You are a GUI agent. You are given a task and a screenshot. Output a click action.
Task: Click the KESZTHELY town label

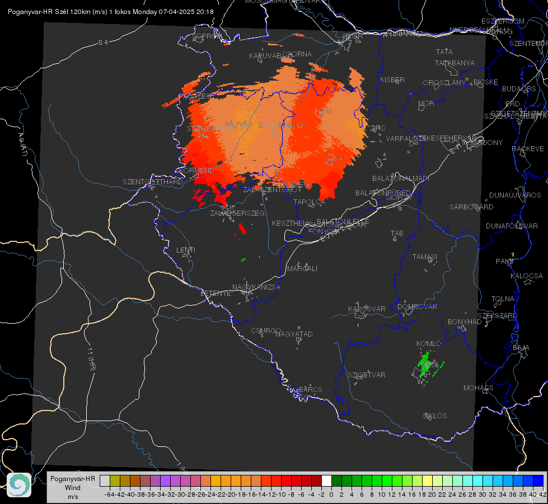(291, 223)
